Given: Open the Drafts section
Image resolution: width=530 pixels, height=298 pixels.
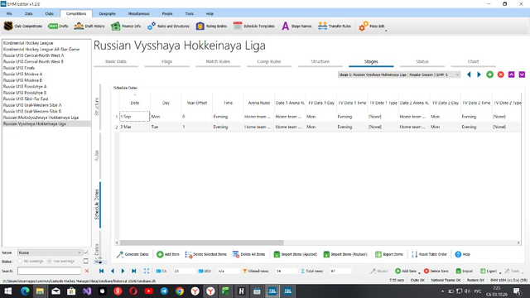Looking at the screenshot, I should pos(58,26).
